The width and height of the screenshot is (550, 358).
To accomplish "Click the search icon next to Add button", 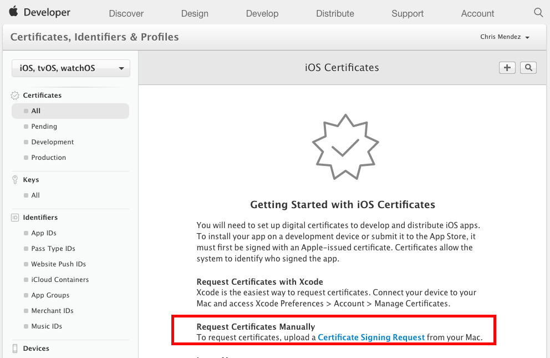I will point(528,67).
